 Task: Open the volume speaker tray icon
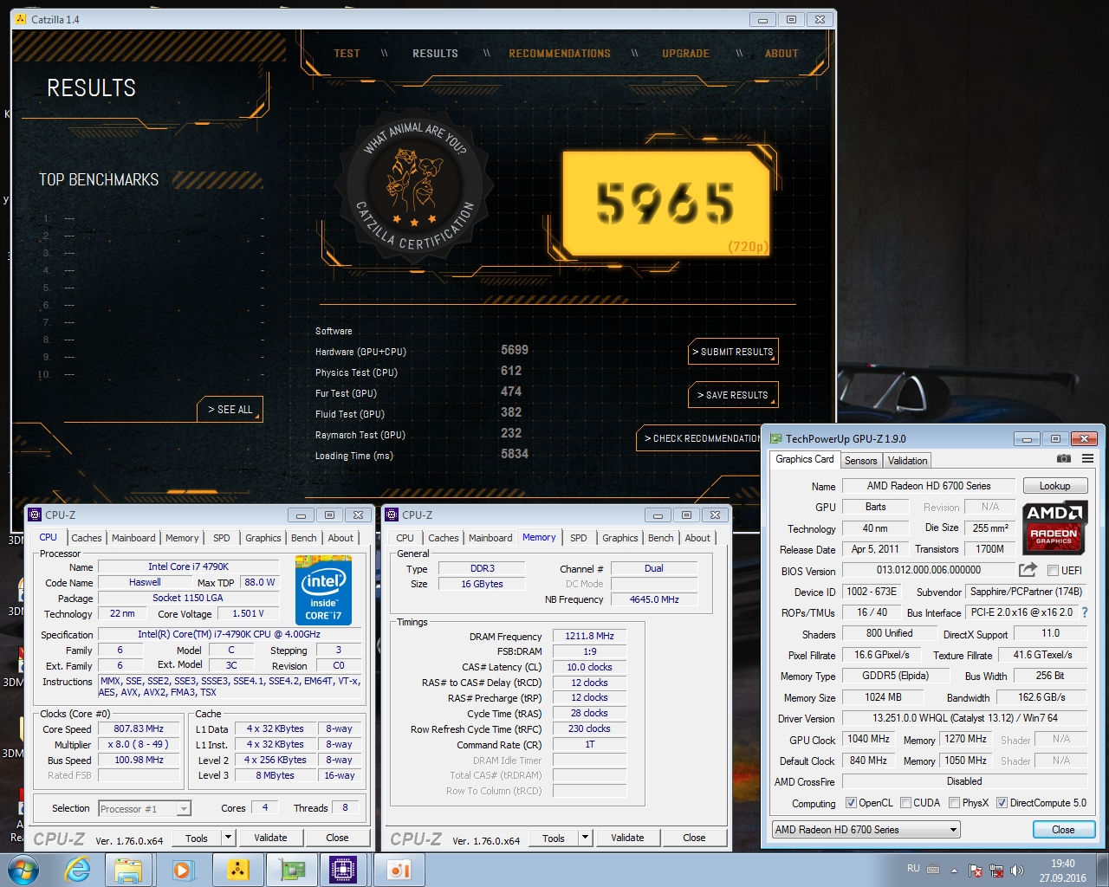pos(1017,870)
